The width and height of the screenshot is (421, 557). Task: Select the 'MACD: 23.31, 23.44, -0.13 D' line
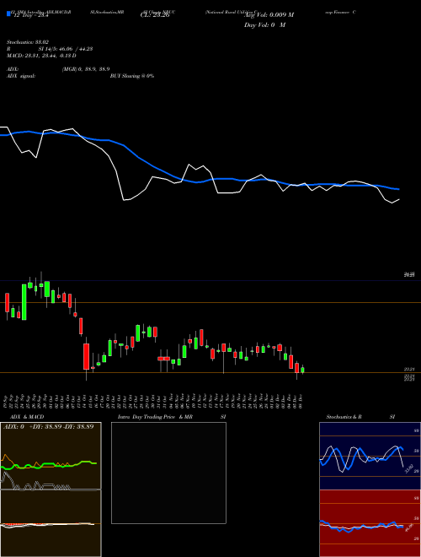tap(41, 56)
